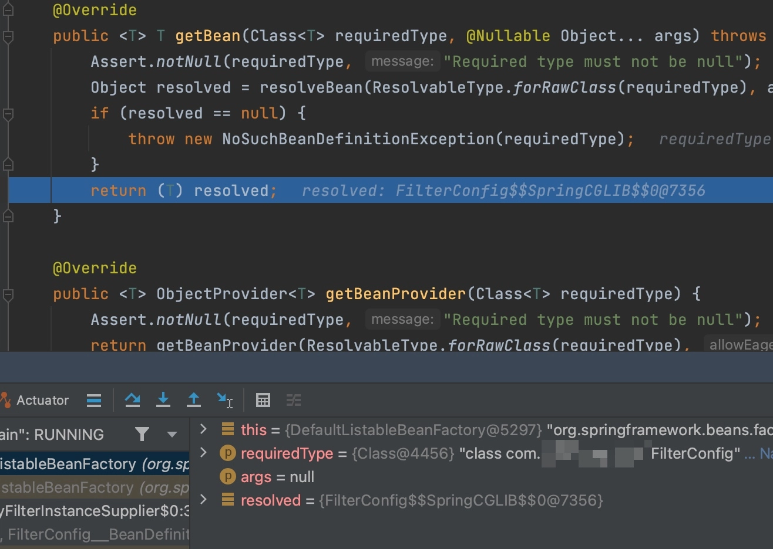Open the Evaluate Expression calculator icon
The width and height of the screenshot is (773, 549).
[263, 400]
